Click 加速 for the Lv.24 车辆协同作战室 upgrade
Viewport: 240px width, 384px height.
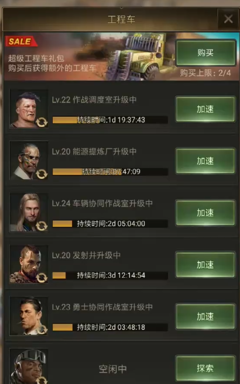[205, 213]
